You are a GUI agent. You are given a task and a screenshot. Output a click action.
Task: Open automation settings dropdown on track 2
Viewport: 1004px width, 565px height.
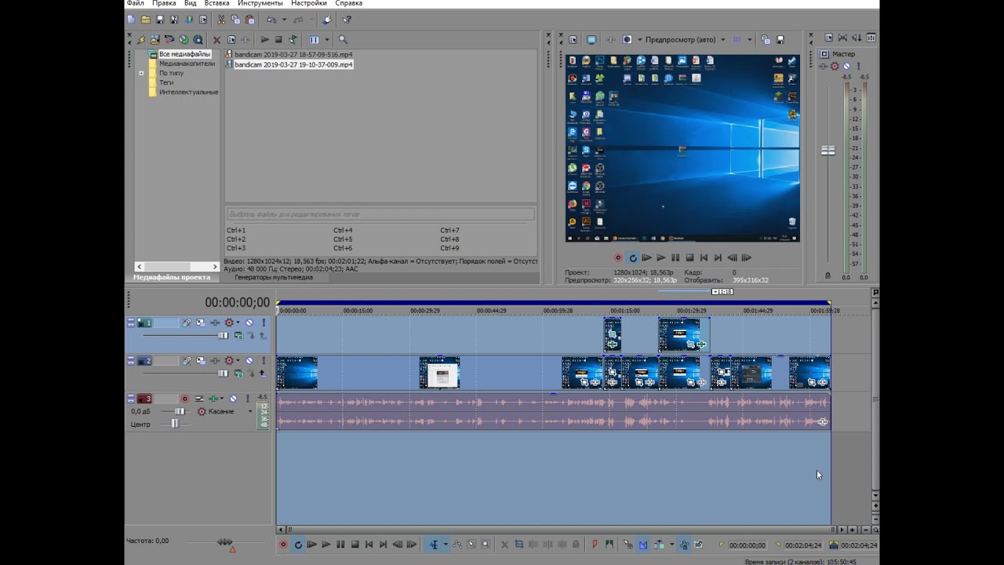pyautogui.click(x=238, y=361)
